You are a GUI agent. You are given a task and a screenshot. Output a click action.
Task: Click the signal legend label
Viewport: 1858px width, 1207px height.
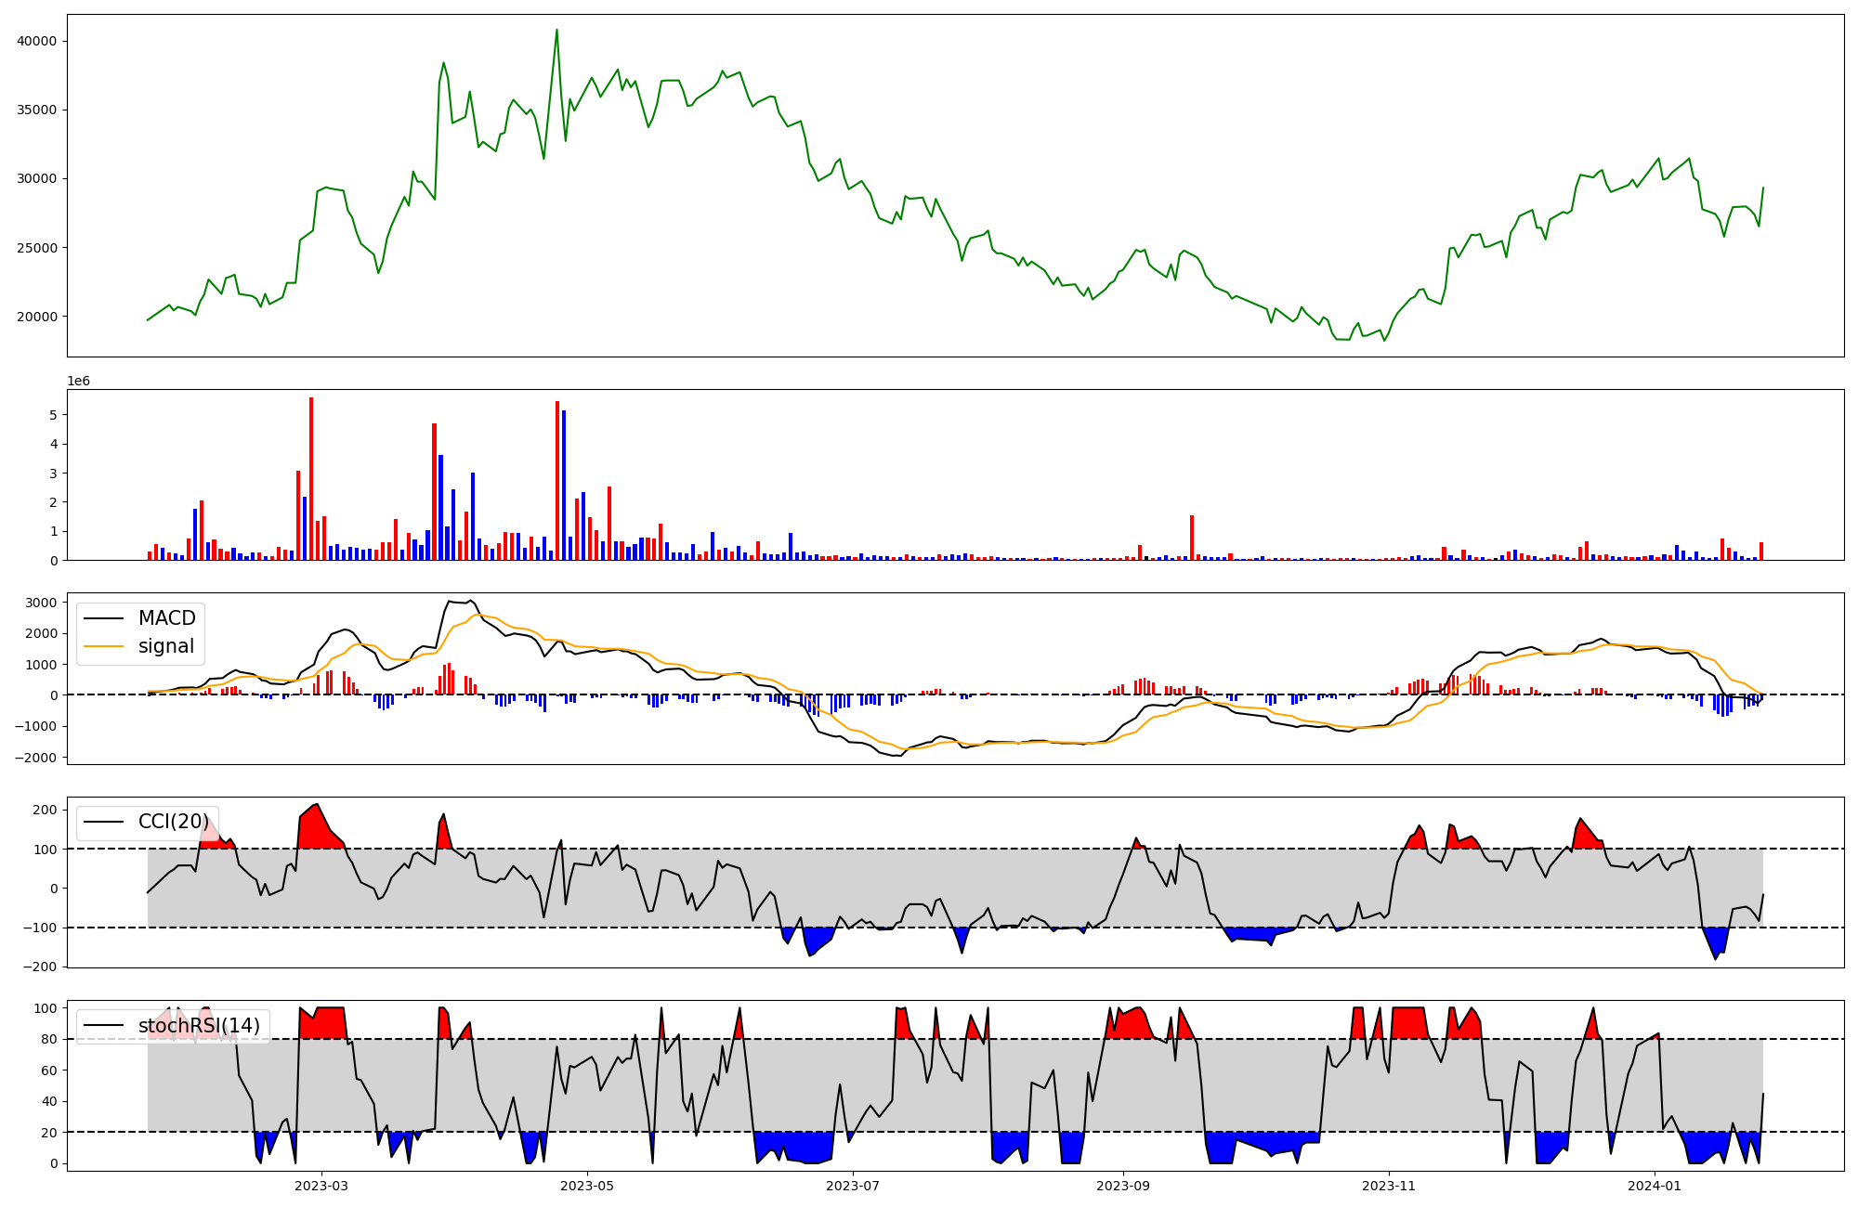tap(165, 646)
